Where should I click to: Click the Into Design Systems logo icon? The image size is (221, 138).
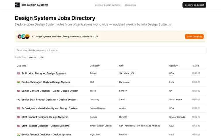[17, 5]
